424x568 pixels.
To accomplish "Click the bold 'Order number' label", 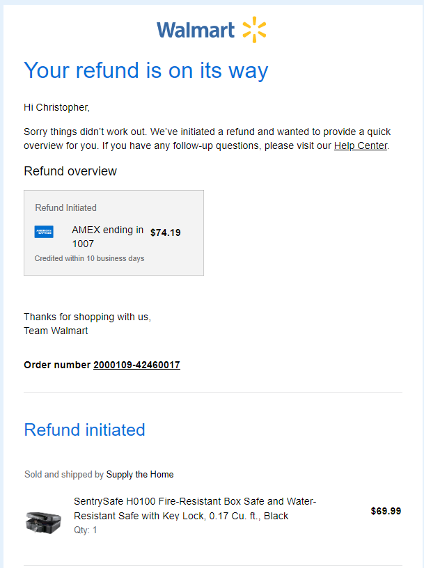I will 57,365.
